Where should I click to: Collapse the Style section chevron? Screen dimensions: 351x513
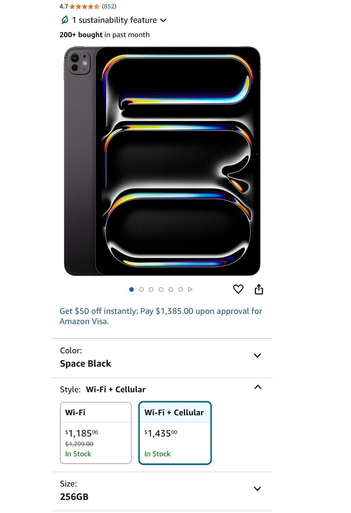pos(258,387)
